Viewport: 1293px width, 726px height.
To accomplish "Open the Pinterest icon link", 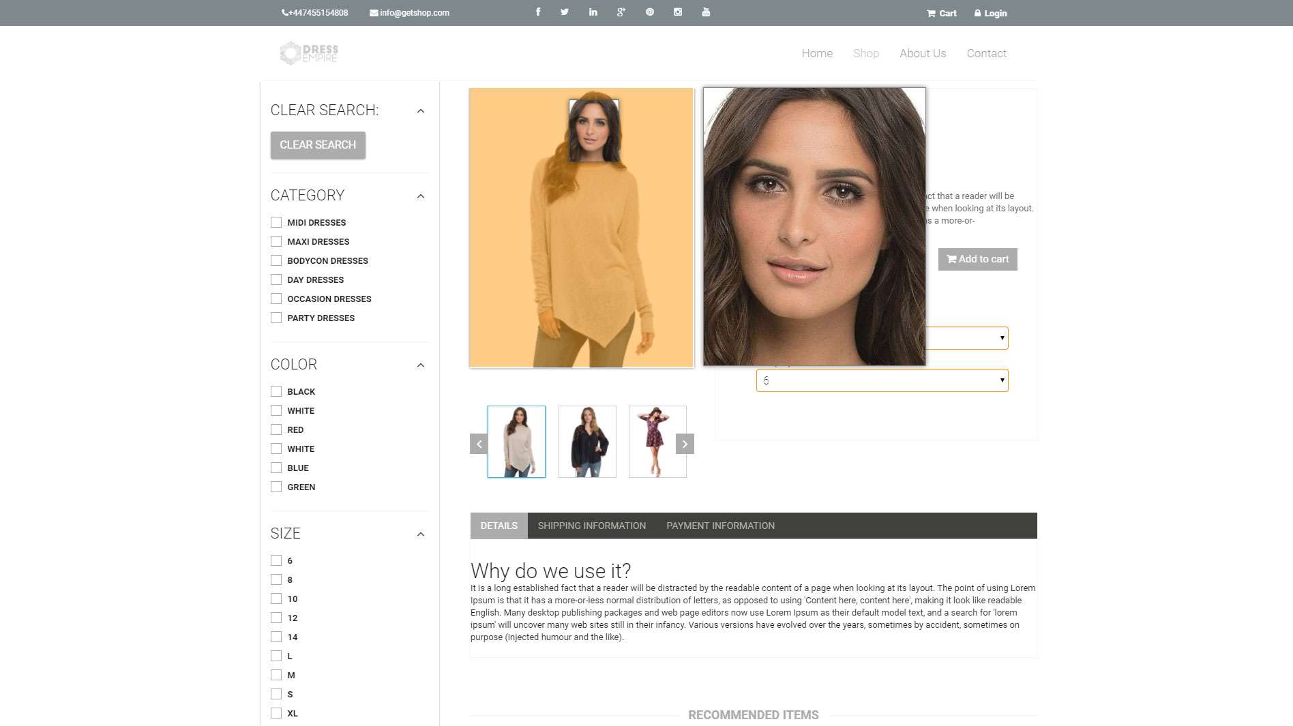I will click(x=650, y=12).
